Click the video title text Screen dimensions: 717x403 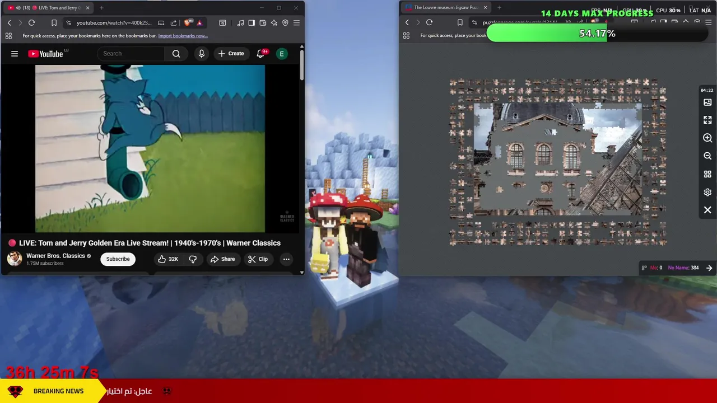tap(150, 243)
